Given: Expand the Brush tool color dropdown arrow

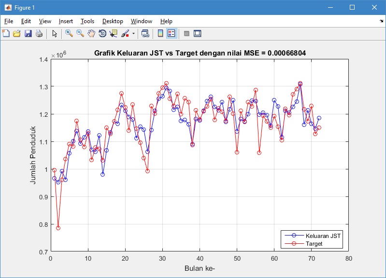Looking at the screenshot, I should click(133, 34).
